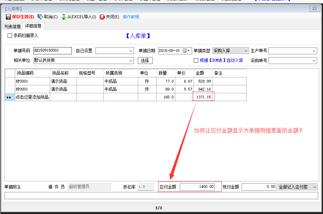Click the 关闭 red close icon

point(102,16)
